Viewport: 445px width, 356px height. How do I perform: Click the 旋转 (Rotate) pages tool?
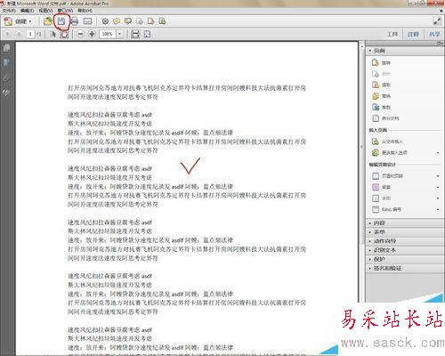coord(382,62)
